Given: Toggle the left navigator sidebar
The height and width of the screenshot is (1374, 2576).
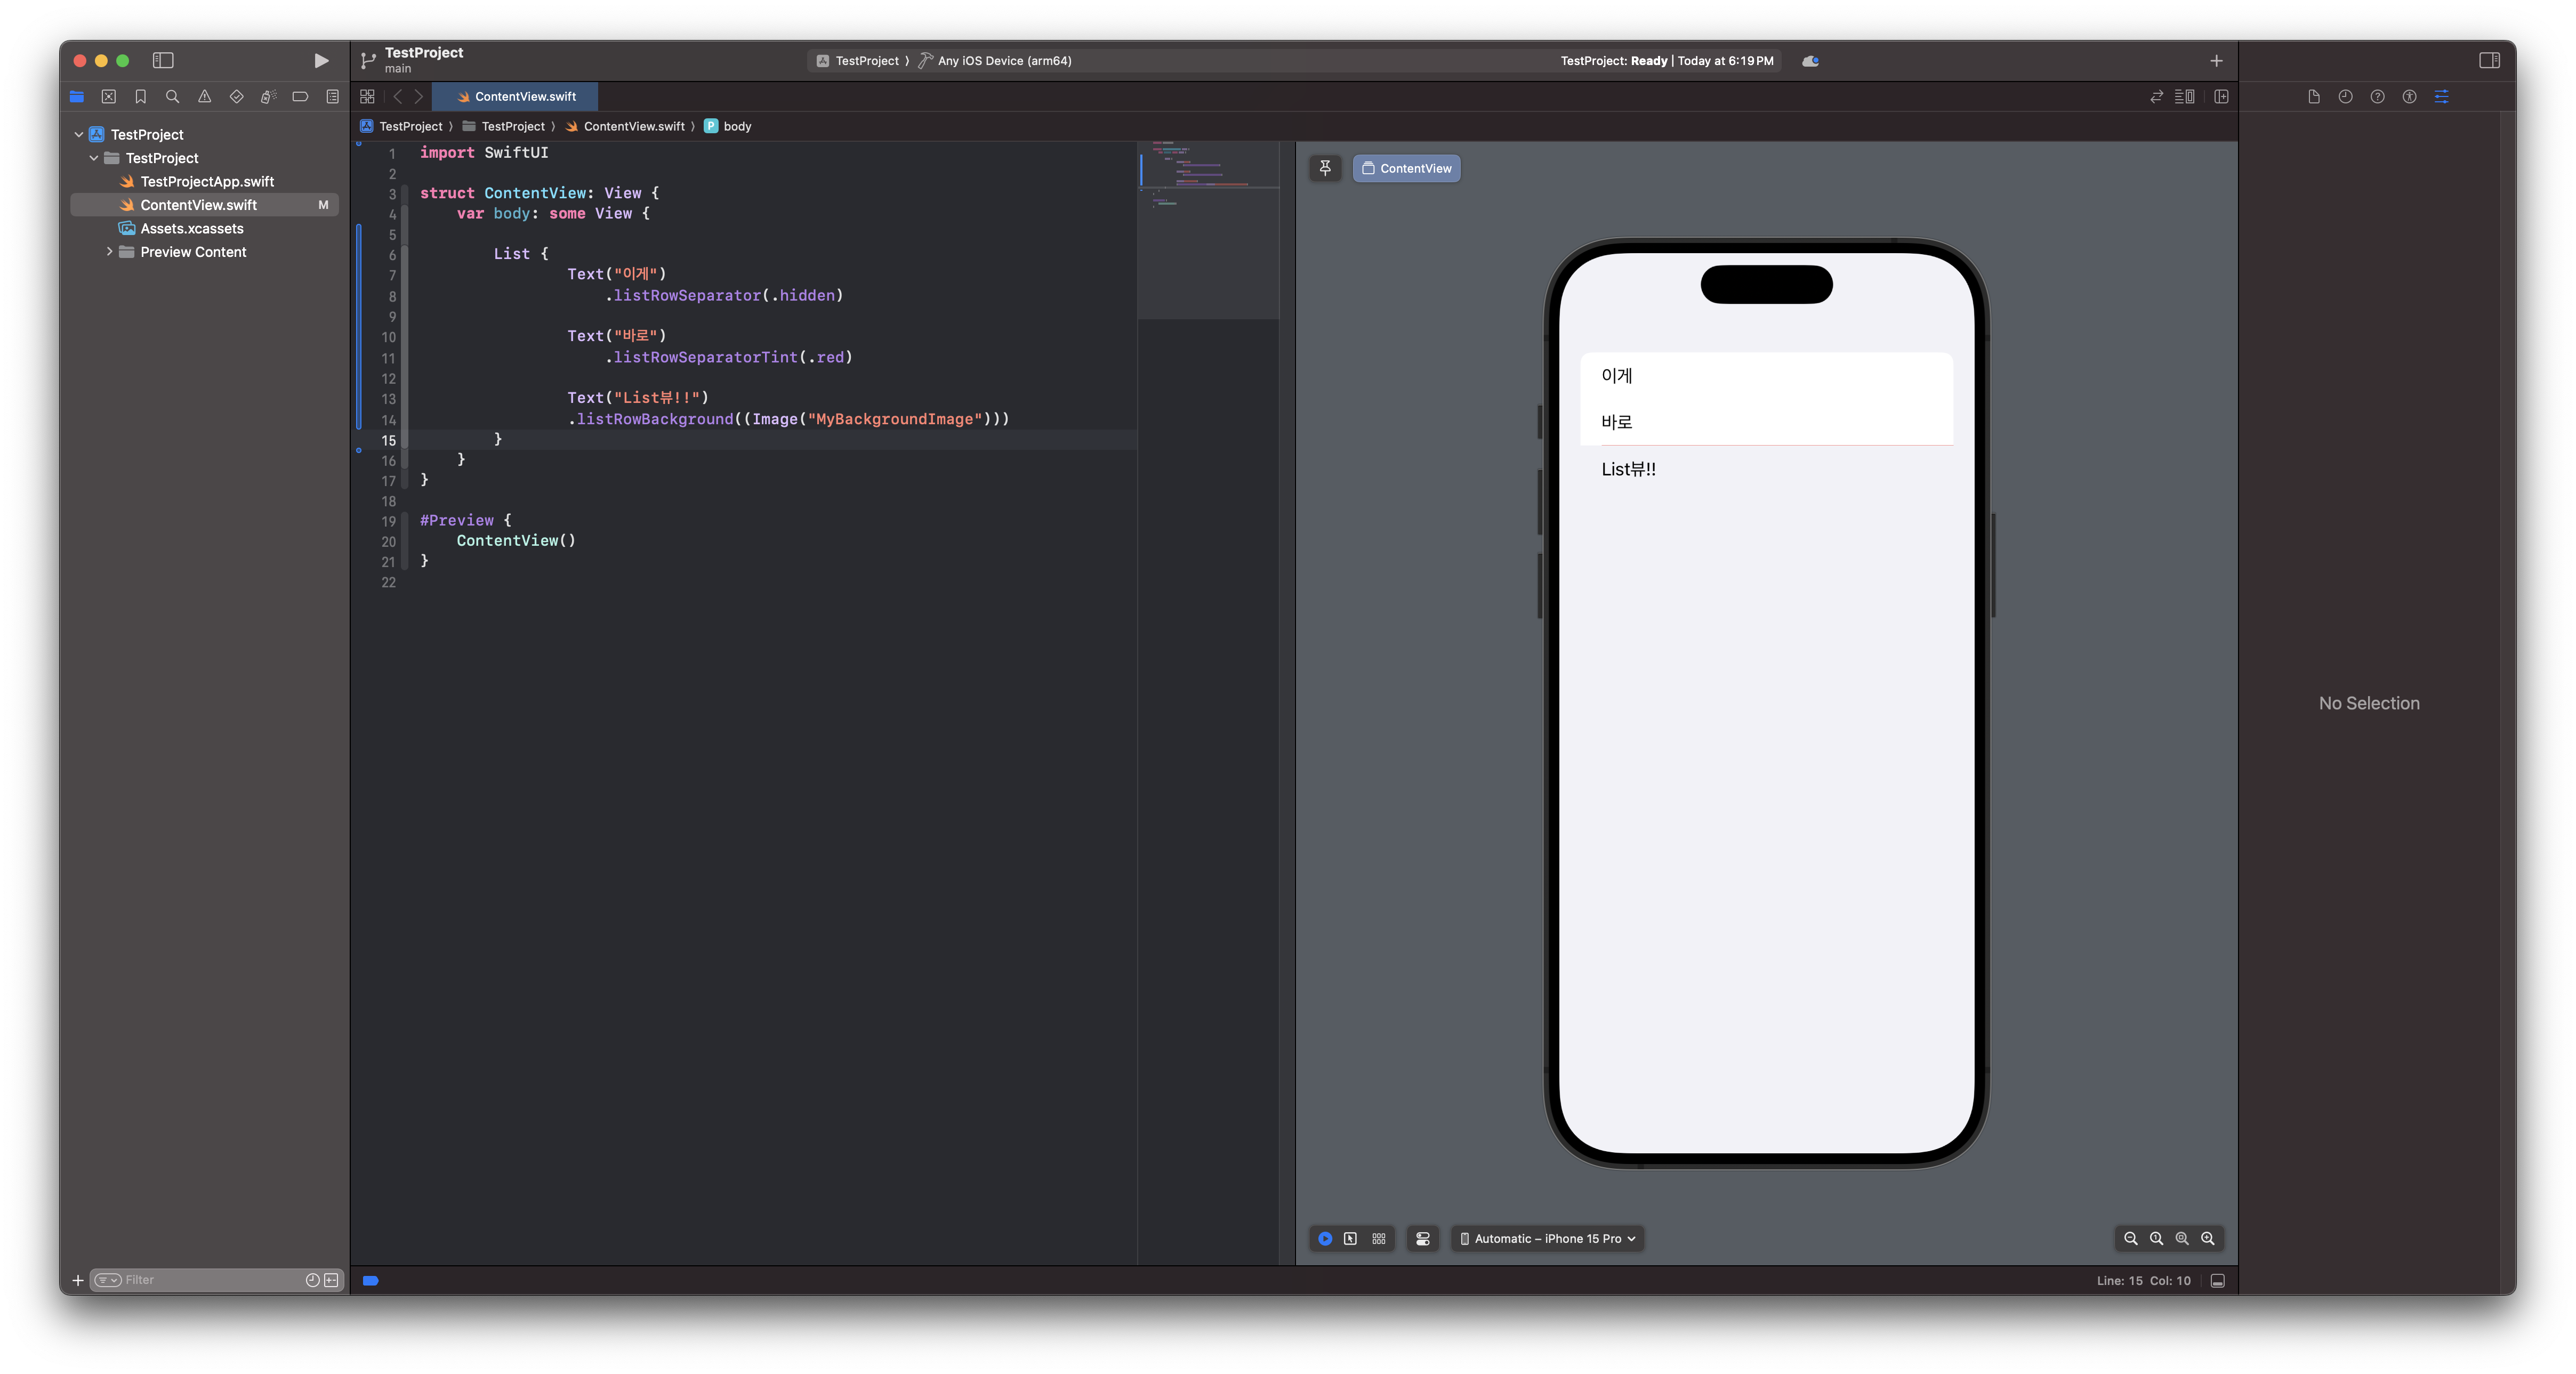Looking at the screenshot, I should [163, 61].
